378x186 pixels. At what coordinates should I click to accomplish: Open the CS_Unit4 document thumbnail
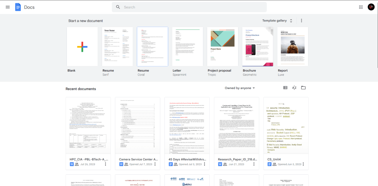point(286,125)
